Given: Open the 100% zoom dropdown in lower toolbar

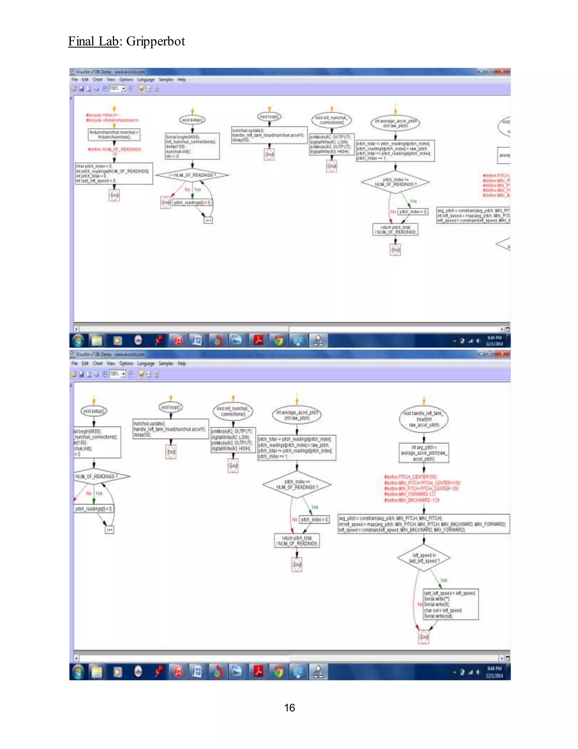Looking at the screenshot, I should [x=124, y=374].
